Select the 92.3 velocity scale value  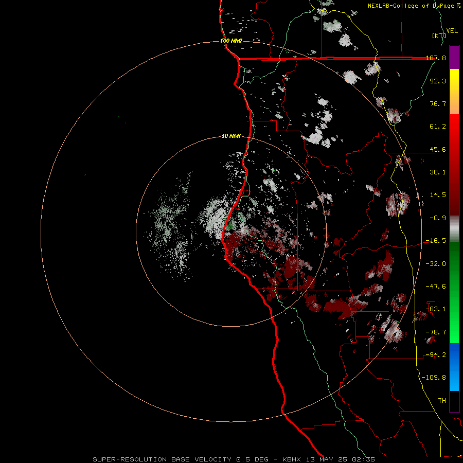(x=438, y=81)
